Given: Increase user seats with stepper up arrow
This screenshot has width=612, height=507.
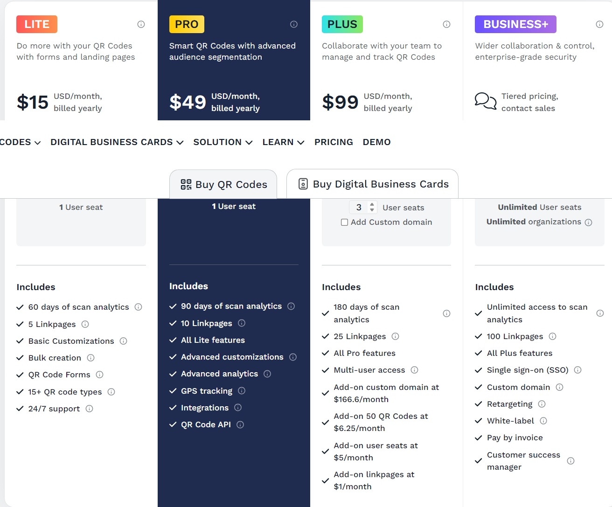Looking at the screenshot, I should click(372, 204).
